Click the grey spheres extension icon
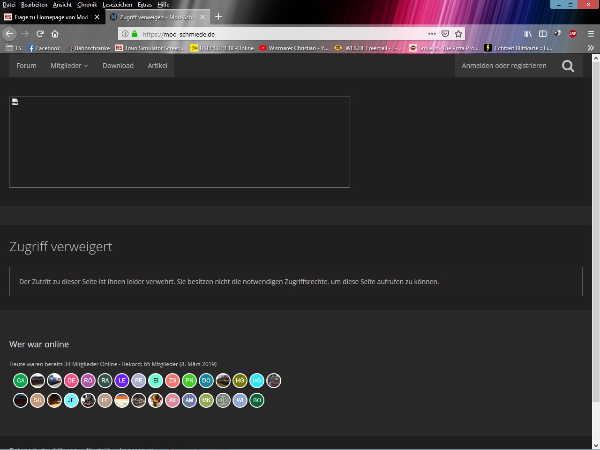Viewport: 600px width, 450px height. (558, 34)
